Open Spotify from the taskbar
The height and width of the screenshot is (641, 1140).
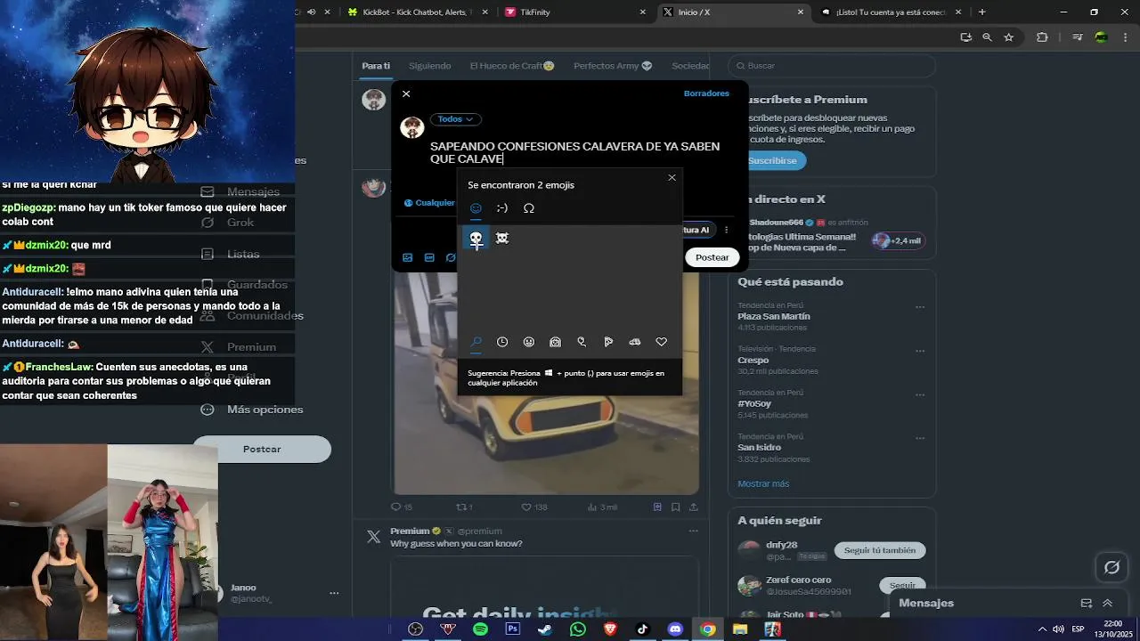point(480,629)
